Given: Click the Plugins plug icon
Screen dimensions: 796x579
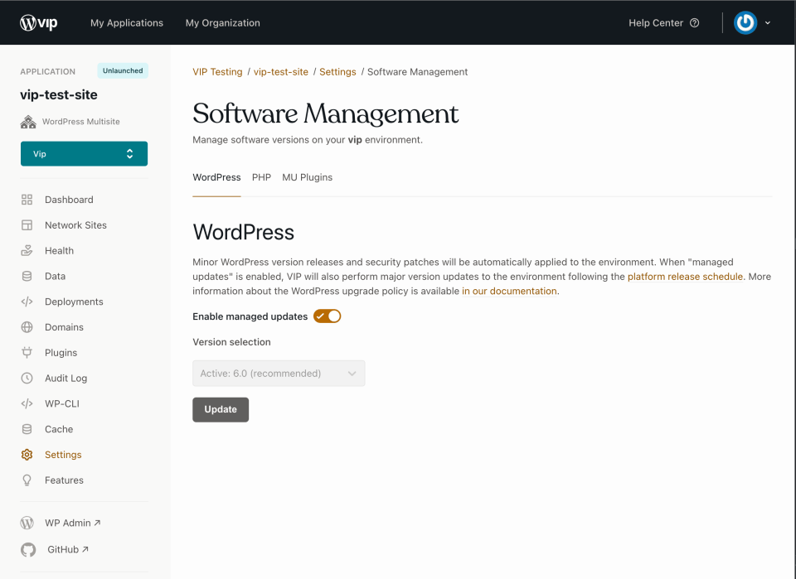Looking at the screenshot, I should tap(27, 352).
